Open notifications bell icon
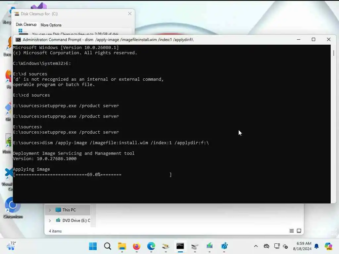 [x=316, y=246]
